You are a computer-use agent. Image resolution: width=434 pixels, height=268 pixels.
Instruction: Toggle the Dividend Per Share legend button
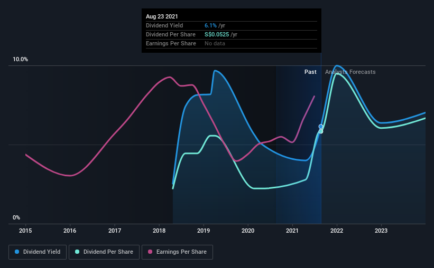click(104, 252)
